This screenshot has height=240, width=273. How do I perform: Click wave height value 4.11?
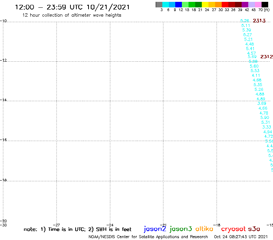point(256,75)
